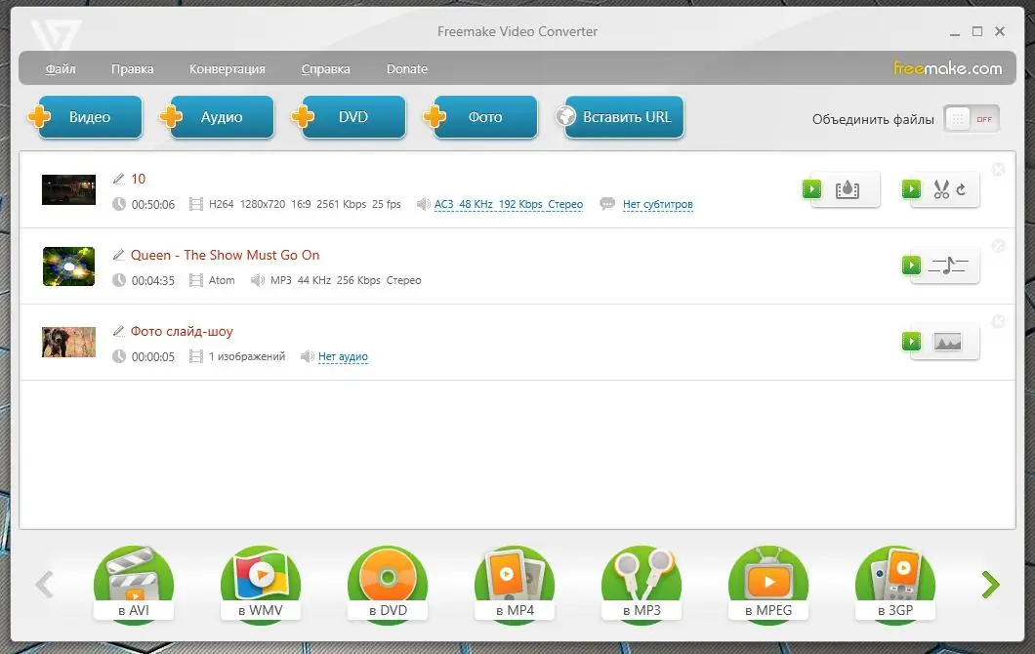Select the "в 3GP" phone conversion icon

coord(895,578)
